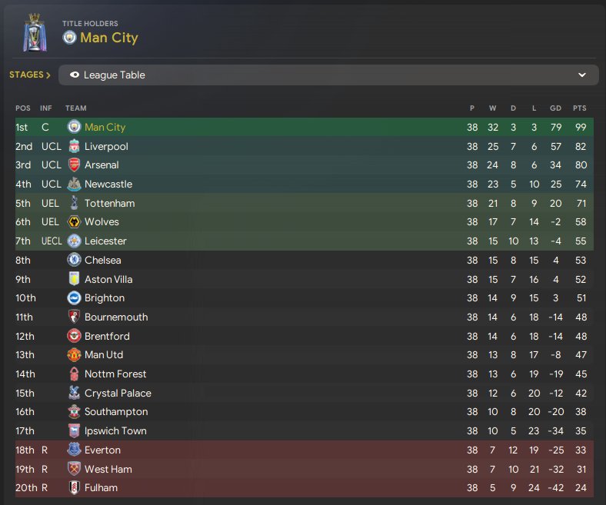Click the Wolves club badge
Image resolution: width=606 pixels, height=505 pixels.
coord(74,222)
